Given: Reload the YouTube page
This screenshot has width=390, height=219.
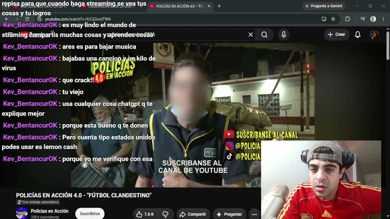Looking at the screenshot, I should [27, 19].
